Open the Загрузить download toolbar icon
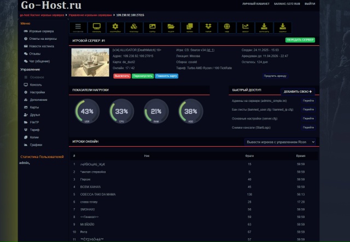This screenshot has height=242, width=350. (264, 28)
